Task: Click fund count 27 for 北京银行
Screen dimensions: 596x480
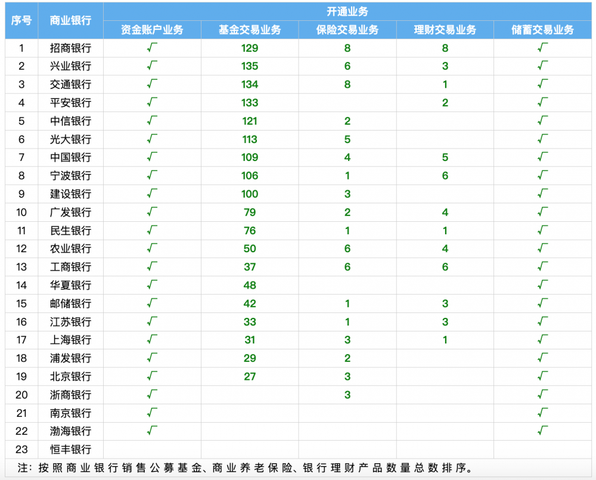Action: click(250, 376)
